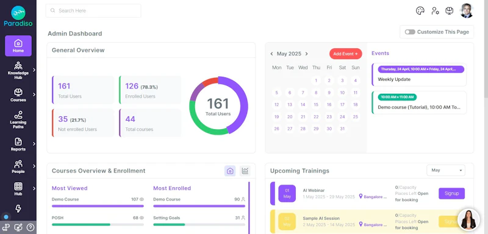488x234 pixels.
Task: Open Courses in sidebar
Action: (x=18, y=95)
